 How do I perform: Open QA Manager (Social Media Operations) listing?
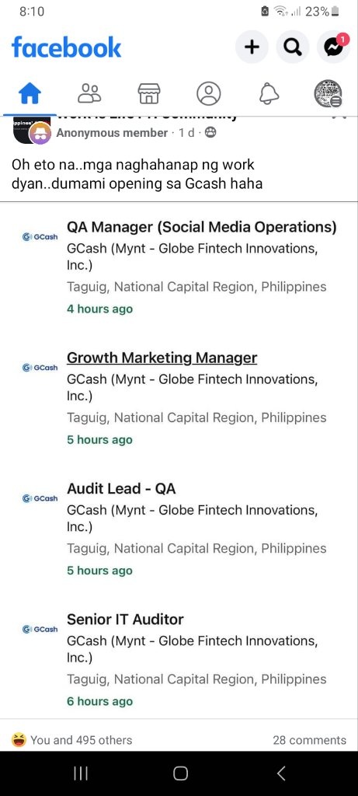click(x=202, y=227)
